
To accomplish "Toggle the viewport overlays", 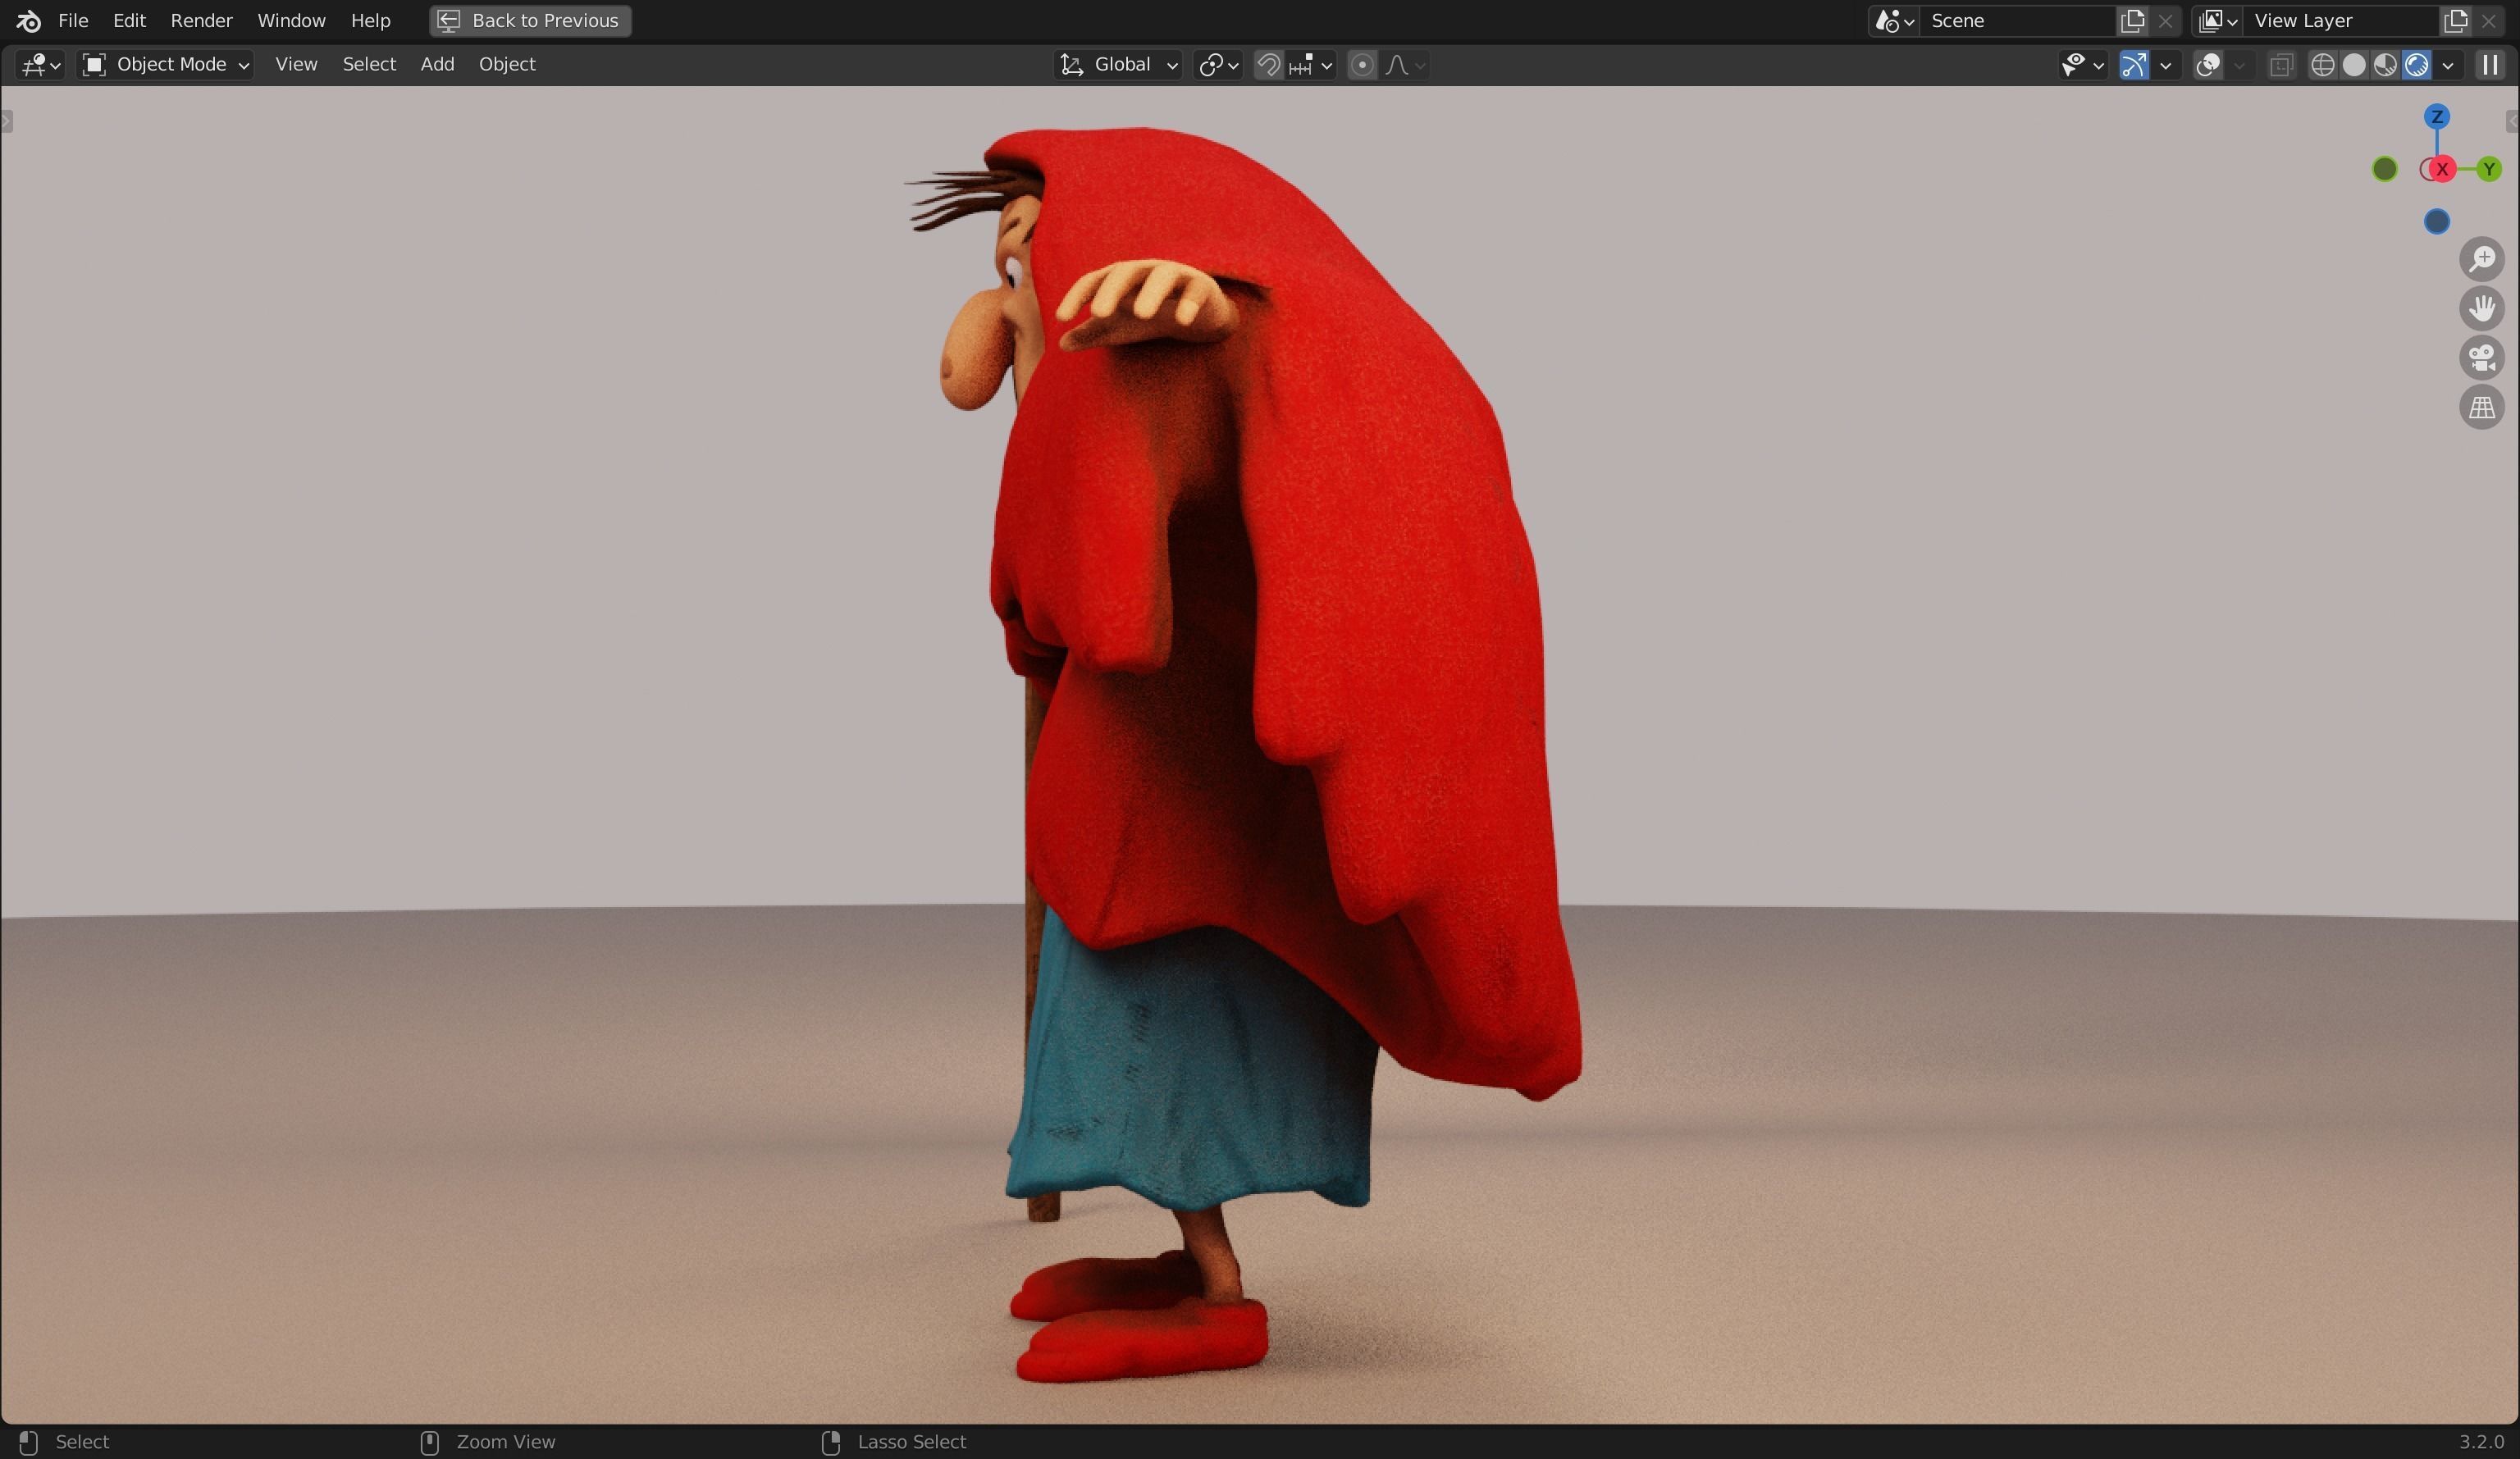I will click(2207, 65).
